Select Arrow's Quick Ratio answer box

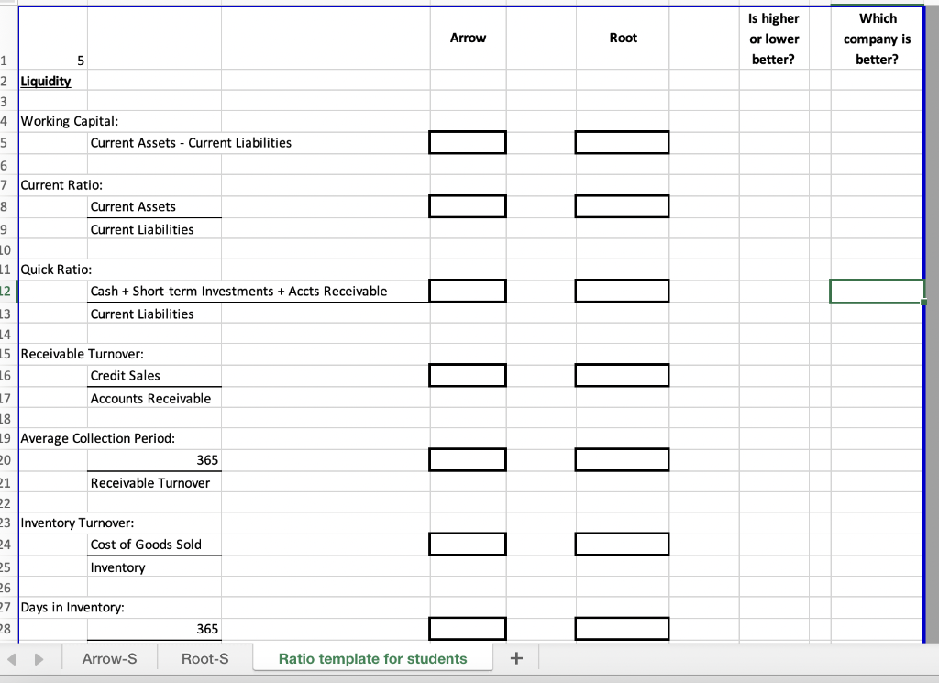[468, 291]
